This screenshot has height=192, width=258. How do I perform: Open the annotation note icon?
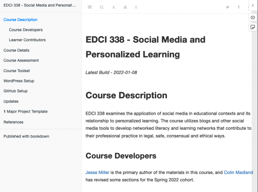(253, 27)
